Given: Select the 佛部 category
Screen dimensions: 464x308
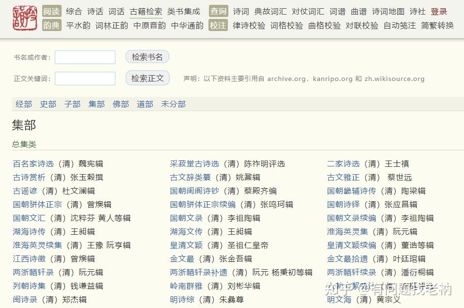Looking at the screenshot, I should point(120,104).
